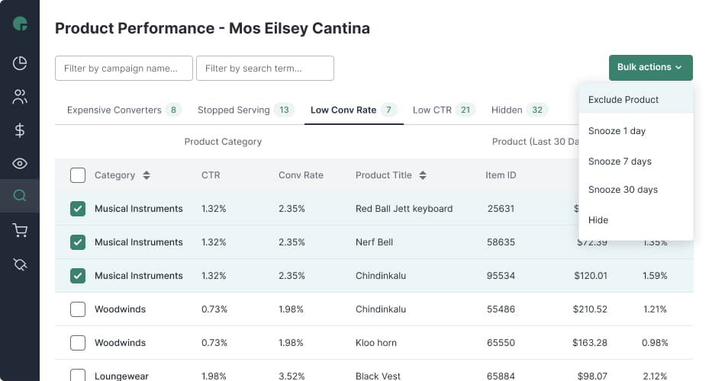Screen dimensions: 709x381
Task: Click the Nerf Bell product title
Action: [374, 242]
